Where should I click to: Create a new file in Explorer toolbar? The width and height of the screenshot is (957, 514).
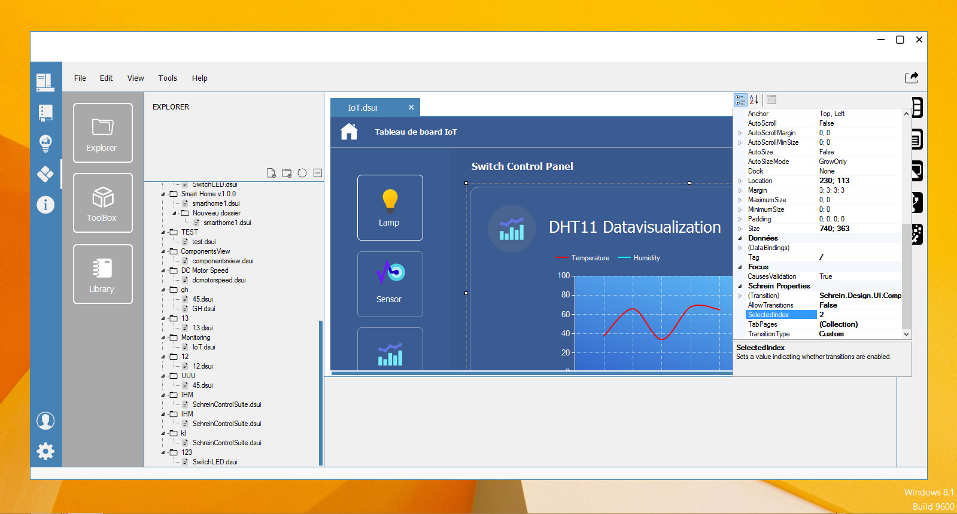click(271, 173)
